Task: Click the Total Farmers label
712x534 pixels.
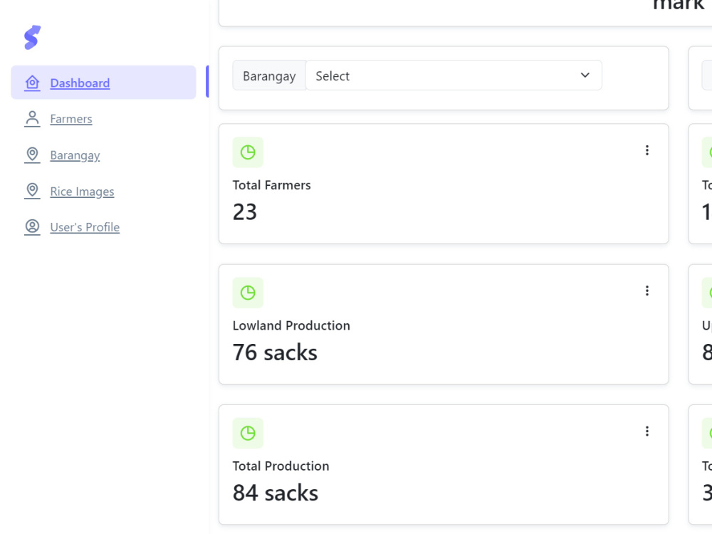Action: tap(271, 185)
